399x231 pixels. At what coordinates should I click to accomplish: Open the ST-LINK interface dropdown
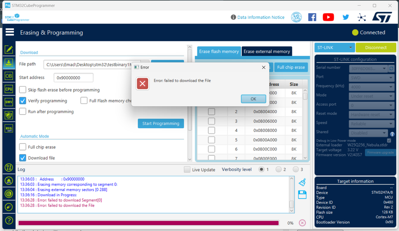(334, 47)
